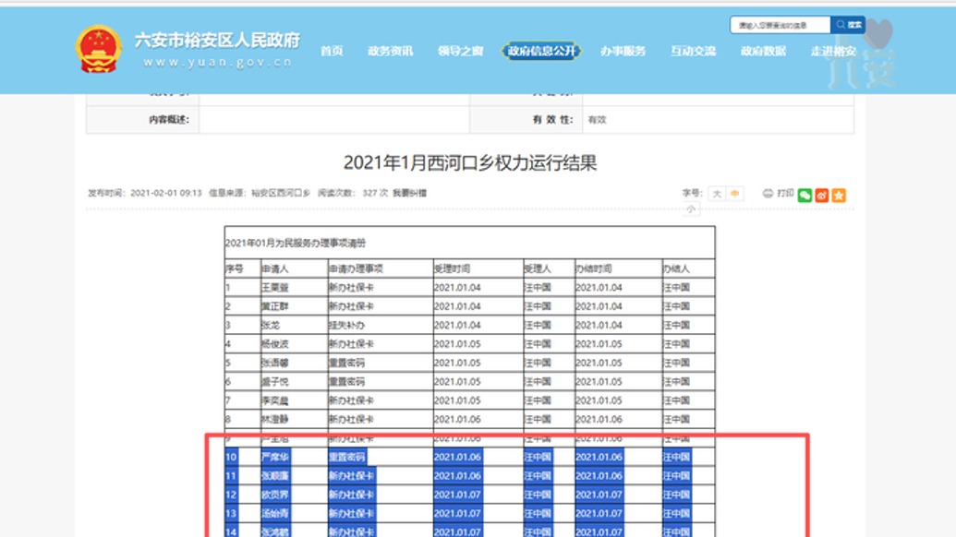Open the 首页 home menu

click(x=332, y=51)
